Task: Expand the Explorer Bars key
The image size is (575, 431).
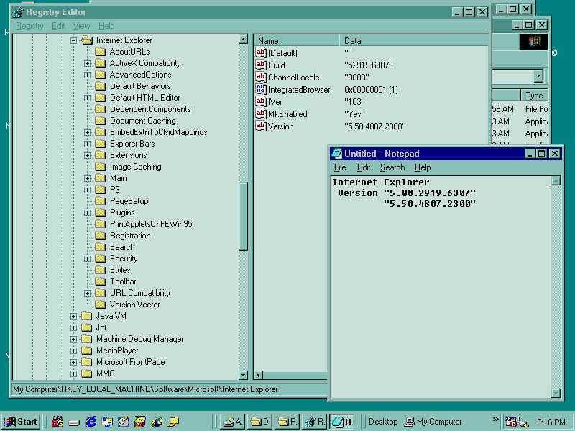Action: tap(87, 144)
